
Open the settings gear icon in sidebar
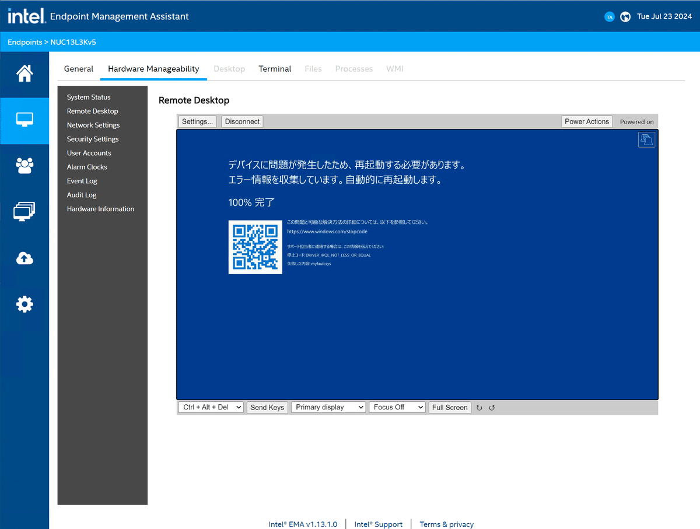24,304
